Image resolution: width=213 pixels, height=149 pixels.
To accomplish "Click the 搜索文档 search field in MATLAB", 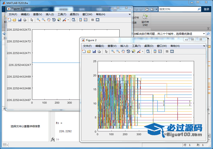I will click(178, 9).
